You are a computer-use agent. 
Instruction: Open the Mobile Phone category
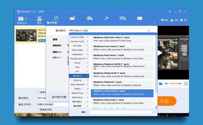coord(79,93)
